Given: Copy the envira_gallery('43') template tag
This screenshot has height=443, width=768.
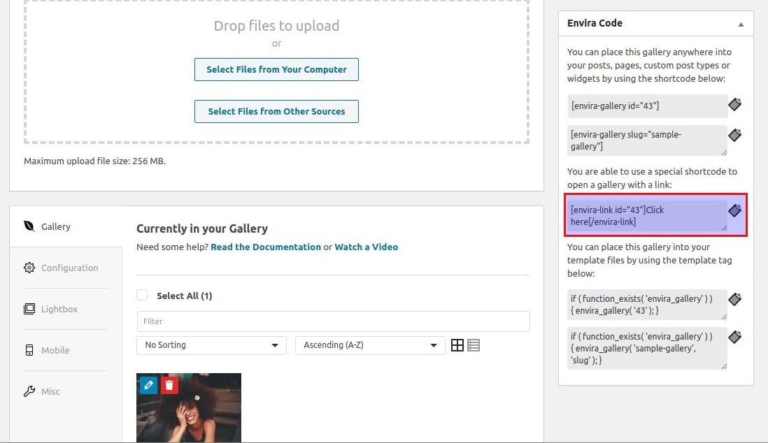Looking at the screenshot, I should pos(734,300).
